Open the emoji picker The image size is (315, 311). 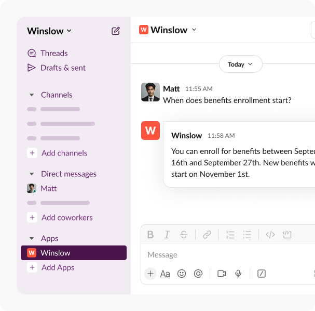pos(182,274)
